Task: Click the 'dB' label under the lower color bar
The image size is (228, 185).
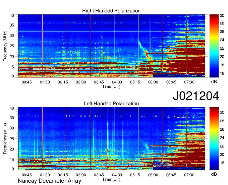Action: [214, 174]
